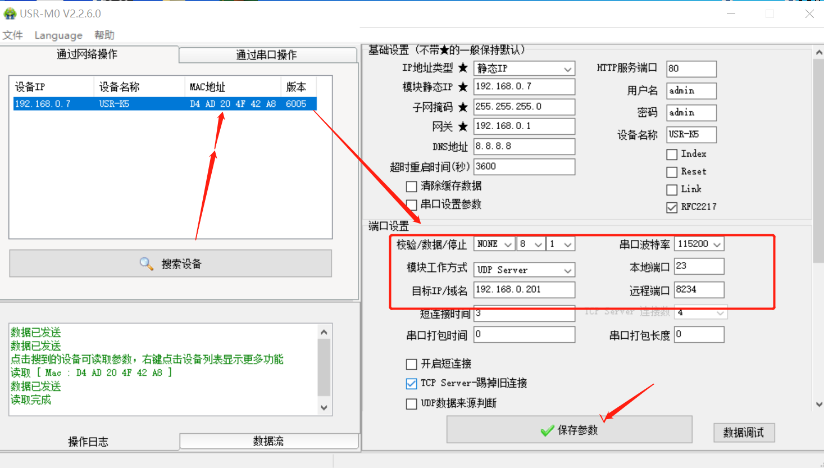Uncheck TCP Server-踢掉旧连接 option

tap(412, 384)
